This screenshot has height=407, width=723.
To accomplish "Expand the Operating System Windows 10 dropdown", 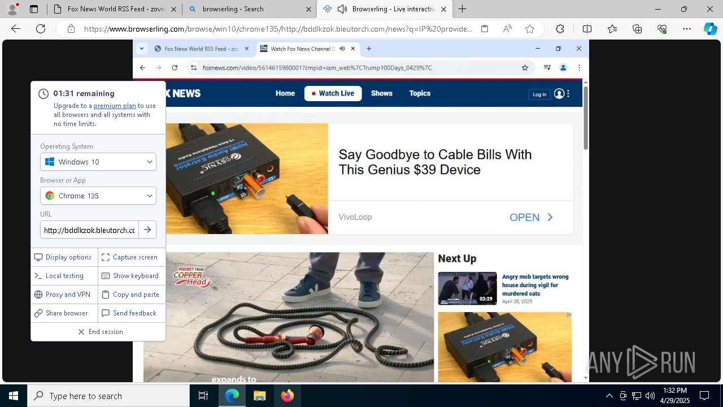I will coord(98,162).
